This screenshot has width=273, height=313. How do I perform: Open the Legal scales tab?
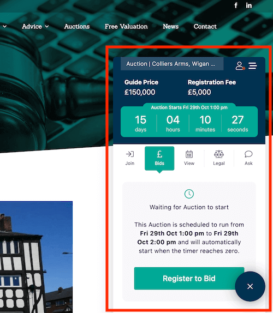tap(219, 158)
